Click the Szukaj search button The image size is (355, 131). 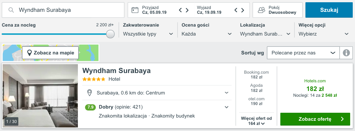(329, 10)
